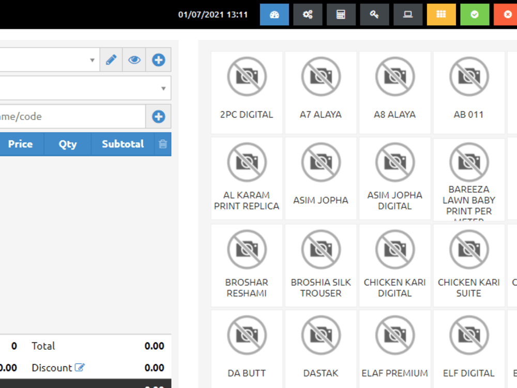Add the ASIM JOPHA product

(x=321, y=178)
